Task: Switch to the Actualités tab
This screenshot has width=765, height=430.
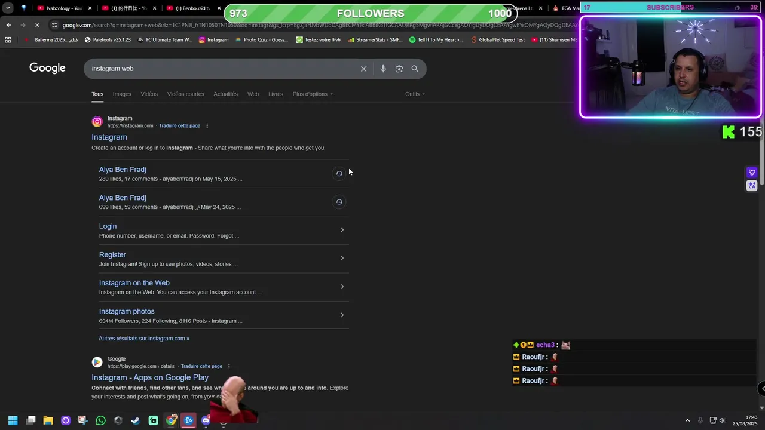Action: click(x=226, y=94)
